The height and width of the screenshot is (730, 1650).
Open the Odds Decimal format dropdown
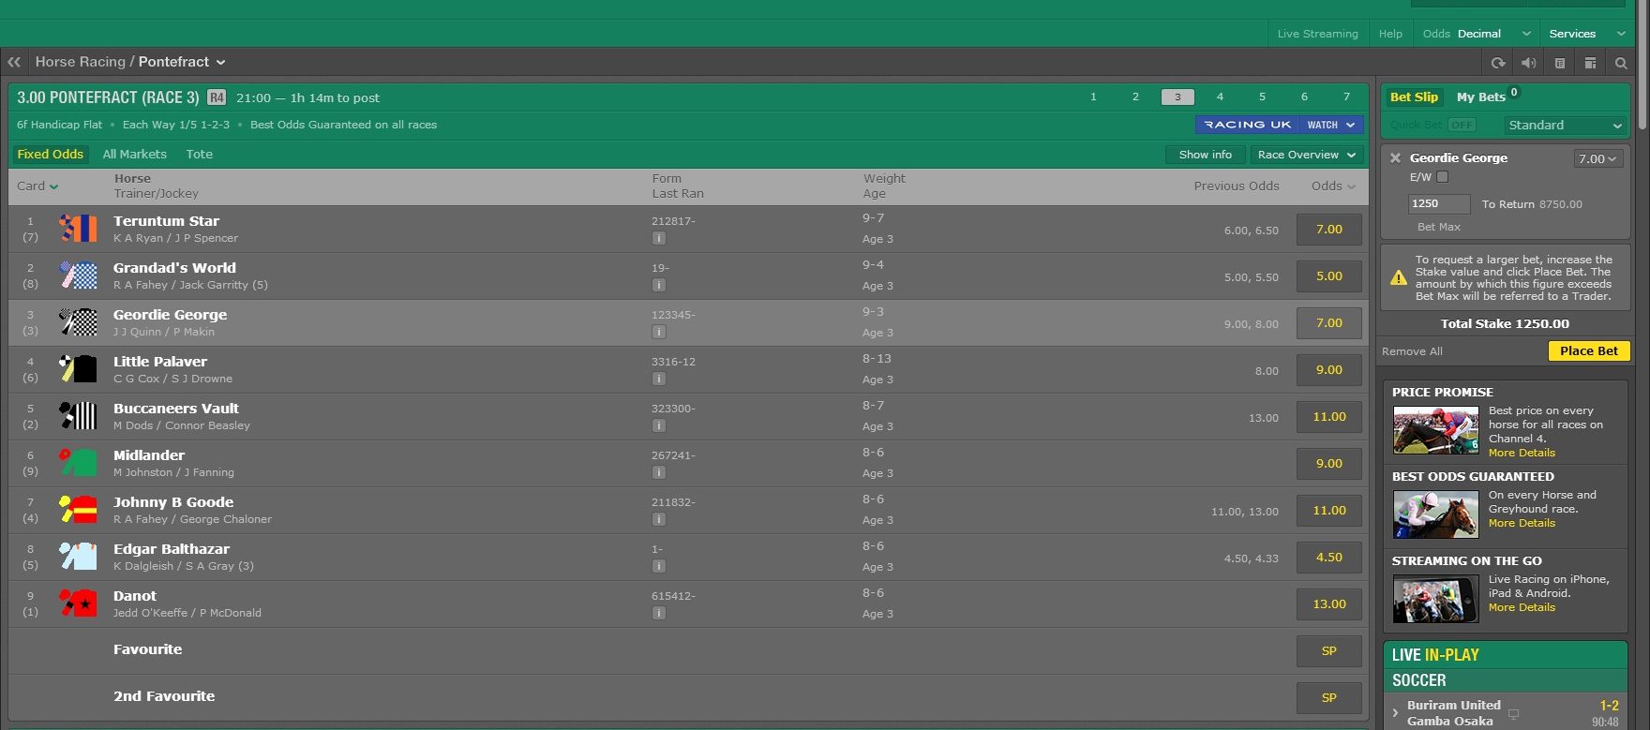(x=1476, y=34)
